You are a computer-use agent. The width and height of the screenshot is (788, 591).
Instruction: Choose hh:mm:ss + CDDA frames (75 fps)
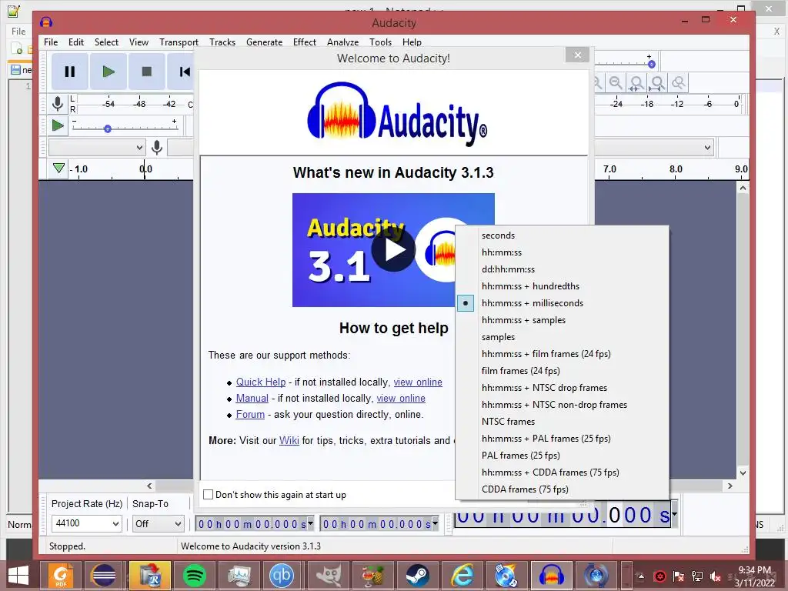tap(562, 472)
